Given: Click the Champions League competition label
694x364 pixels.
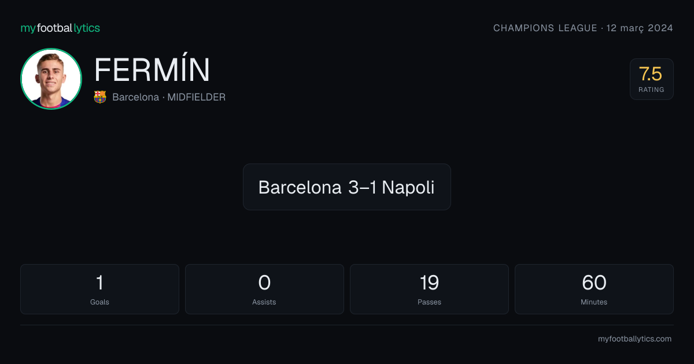Looking at the screenshot, I should point(545,28).
